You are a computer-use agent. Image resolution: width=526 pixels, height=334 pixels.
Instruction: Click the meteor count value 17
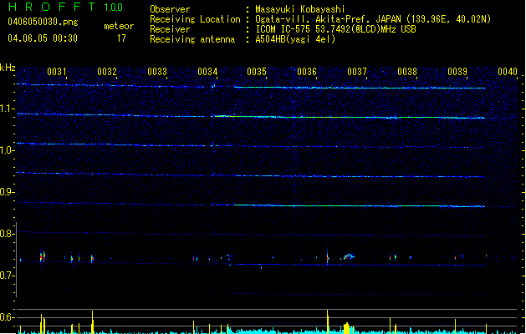pyautogui.click(x=121, y=38)
